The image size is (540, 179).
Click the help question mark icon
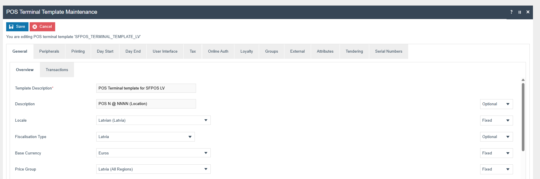click(512, 12)
